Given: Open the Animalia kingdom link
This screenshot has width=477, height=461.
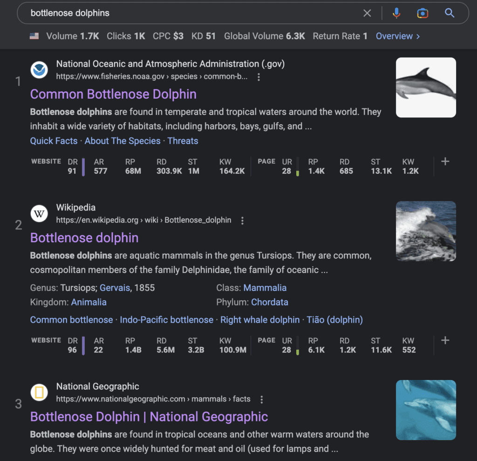Looking at the screenshot, I should pyautogui.click(x=89, y=302).
